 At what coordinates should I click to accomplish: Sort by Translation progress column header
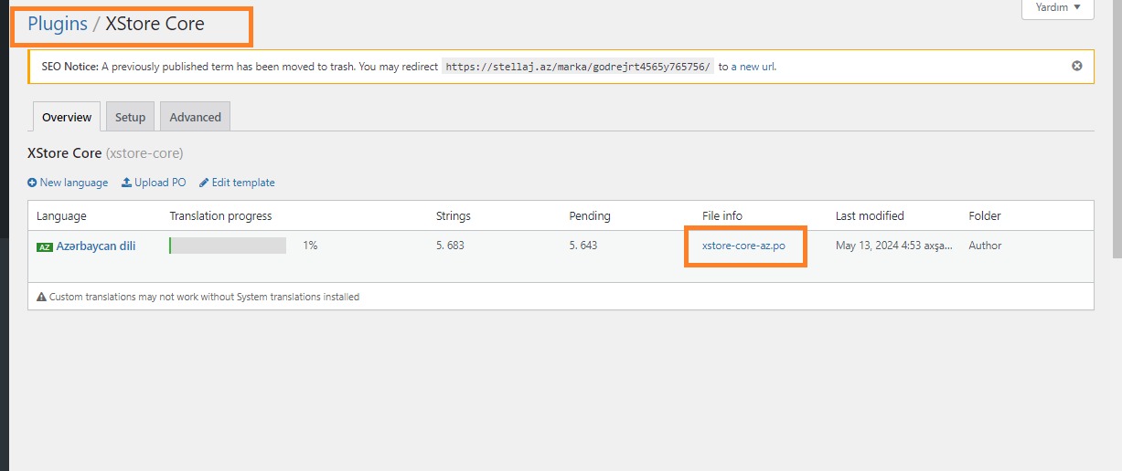pos(220,216)
